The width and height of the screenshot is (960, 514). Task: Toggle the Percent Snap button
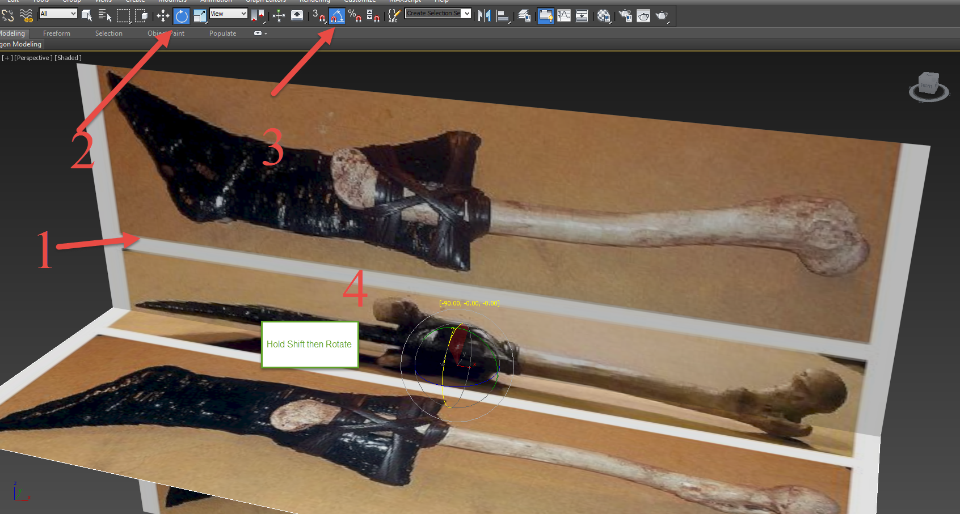click(x=355, y=15)
